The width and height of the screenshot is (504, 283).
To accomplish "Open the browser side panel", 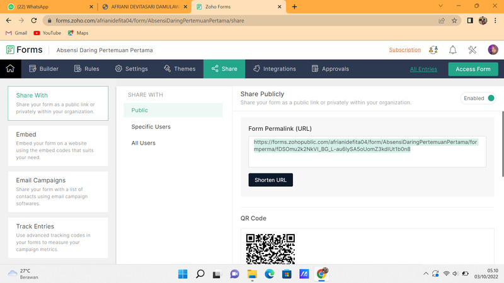I will click(470, 21).
